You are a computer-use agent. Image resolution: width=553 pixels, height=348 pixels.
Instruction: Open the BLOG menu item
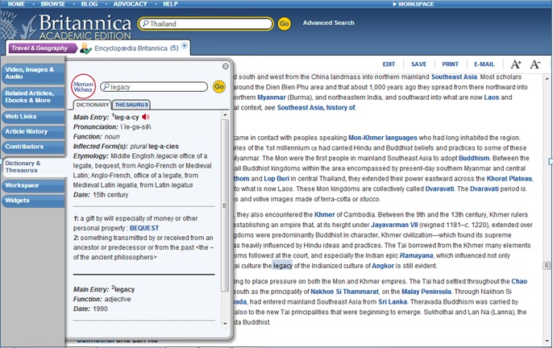(89, 4)
